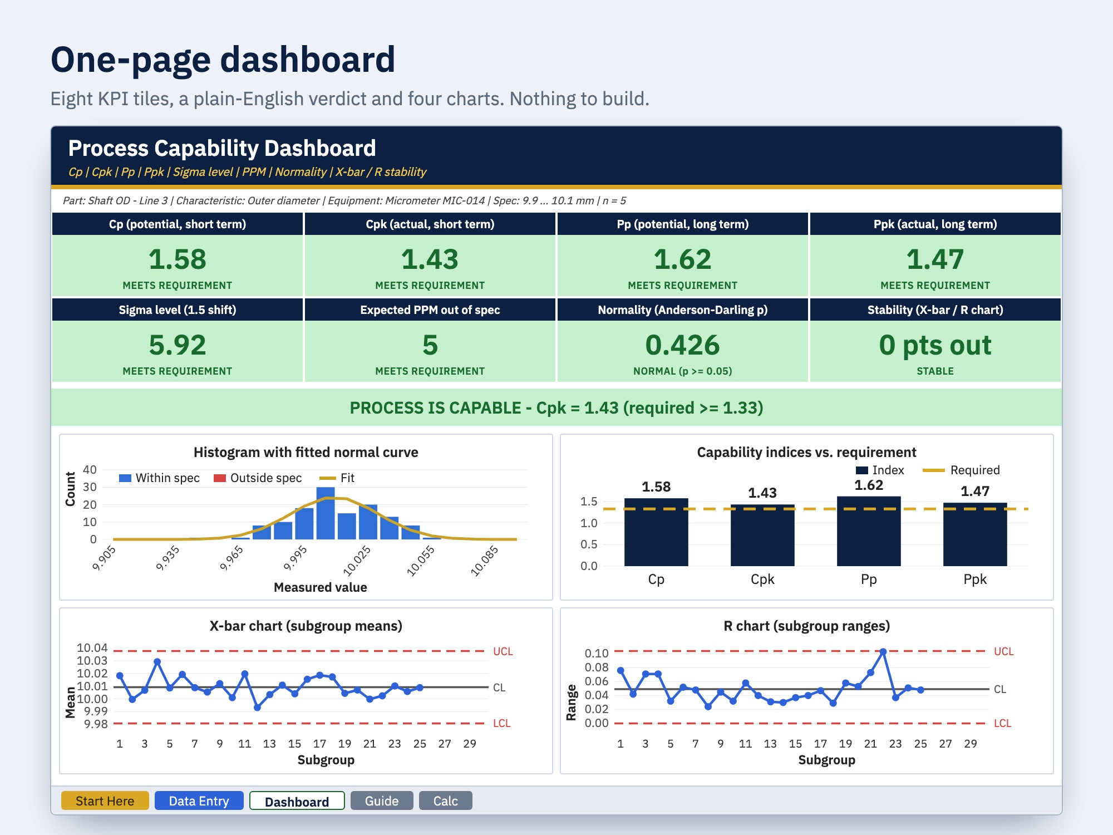Click the R chart (subgroup ranges) title
This screenshot has width=1113, height=835.
[x=806, y=626]
